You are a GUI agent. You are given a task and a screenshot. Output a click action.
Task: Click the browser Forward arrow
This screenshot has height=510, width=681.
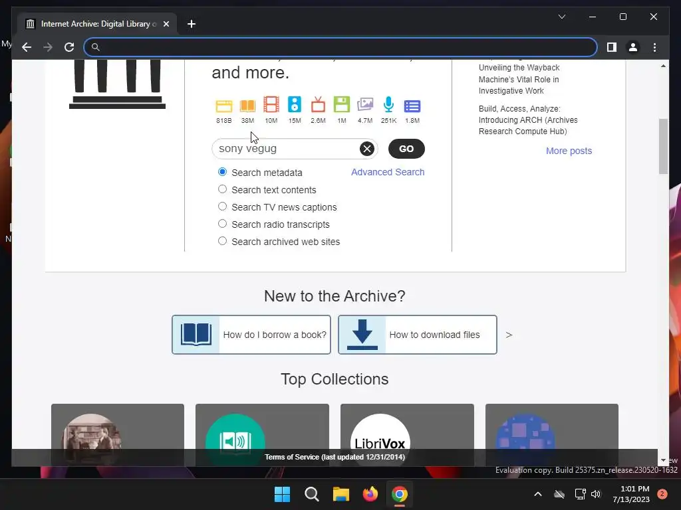[x=48, y=47]
